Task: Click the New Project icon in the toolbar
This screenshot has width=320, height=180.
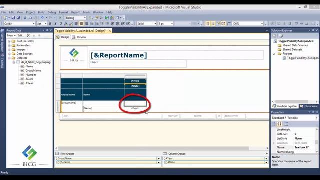Action: pyautogui.click(x=5, y=18)
